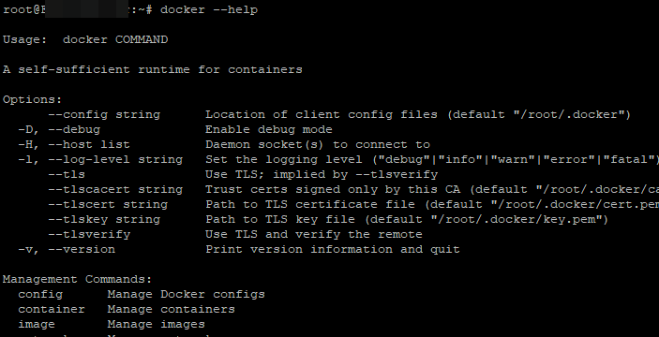
Task: Click the 'image' management command
Action: (37, 325)
